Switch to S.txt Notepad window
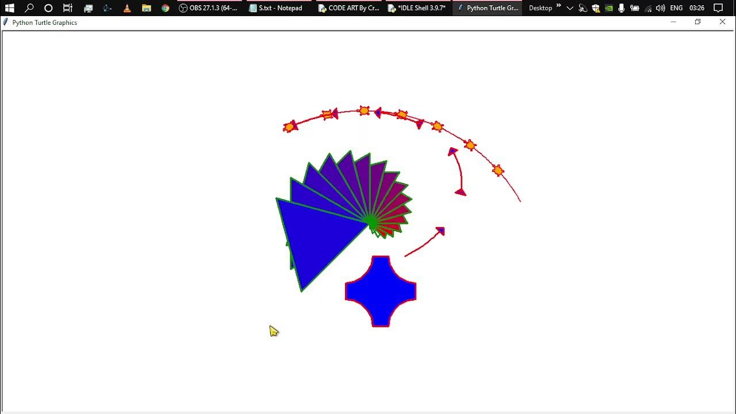Image resolution: width=736 pixels, height=414 pixels. 277,8
